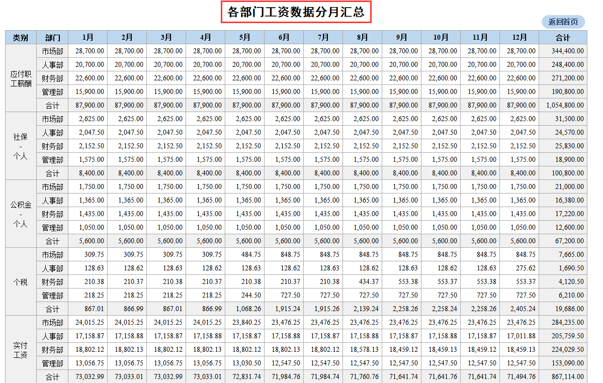Select the 12月 column header

pos(520,37)
